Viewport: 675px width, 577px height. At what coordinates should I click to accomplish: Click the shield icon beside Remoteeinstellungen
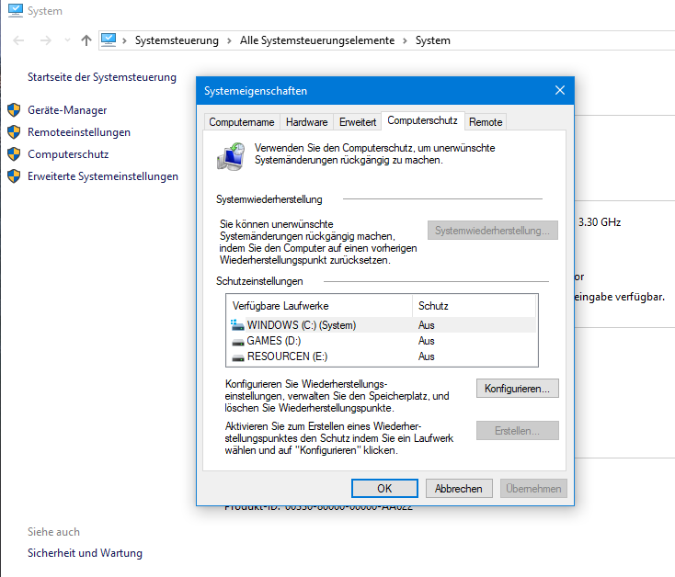click(x=14, y=132)
